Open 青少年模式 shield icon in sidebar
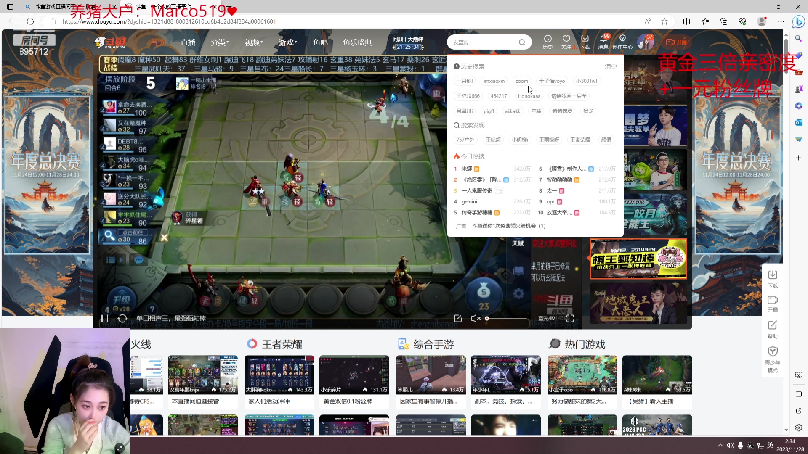This screenshot has height=454, width=808. pyautogui.click(x=772, y=352)
